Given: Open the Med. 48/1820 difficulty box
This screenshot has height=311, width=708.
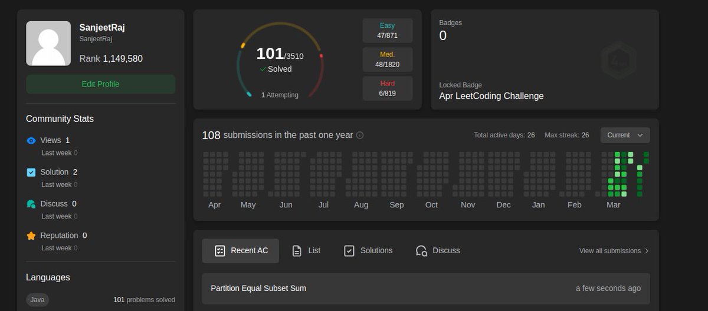Looking at the screenshot, I should tap(387, 59).
